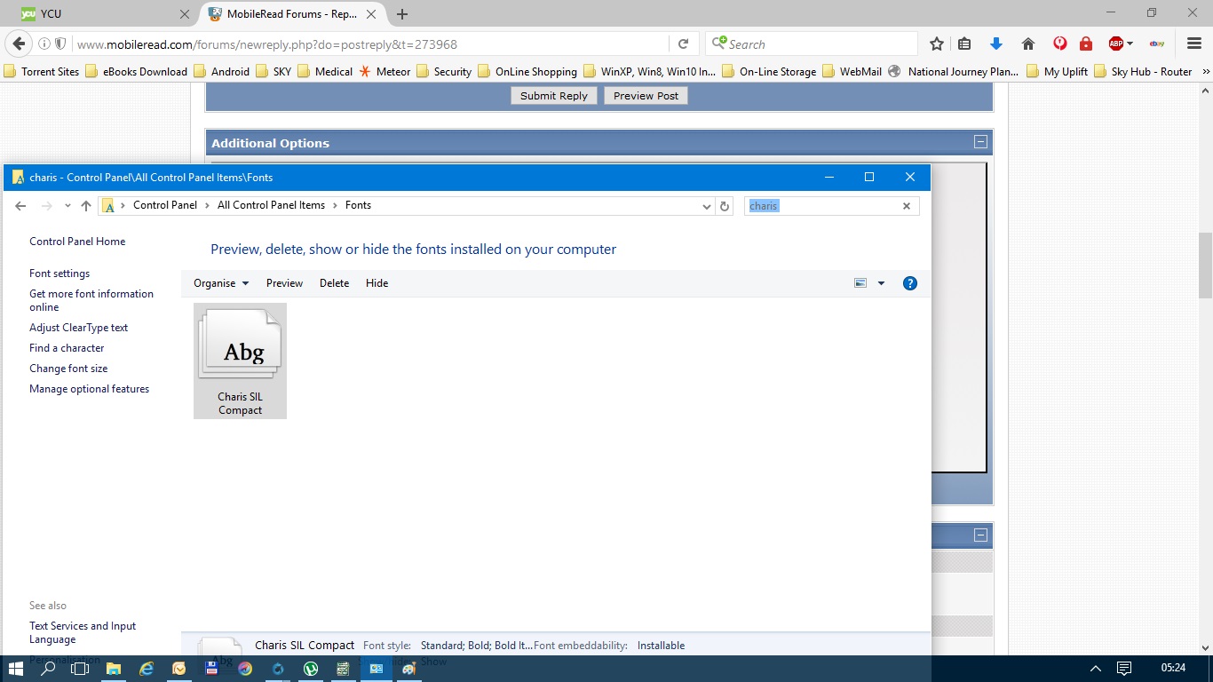The height and width of the screenshot is (682, 1213).
Task: Open Adblock Plus dropdown arrow
Action: point(1131,44)
